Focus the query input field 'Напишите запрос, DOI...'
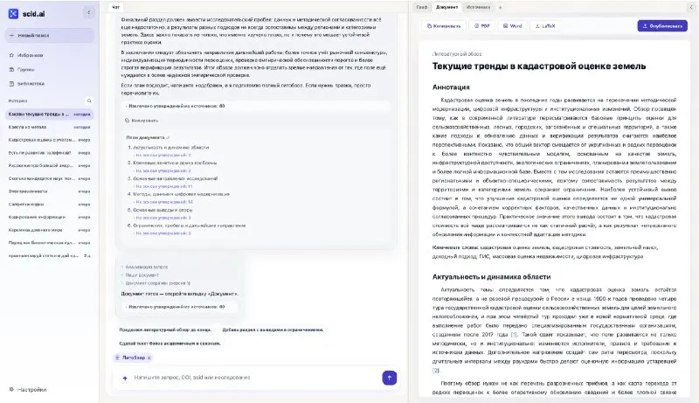699x403 pixels. [254, 378]
